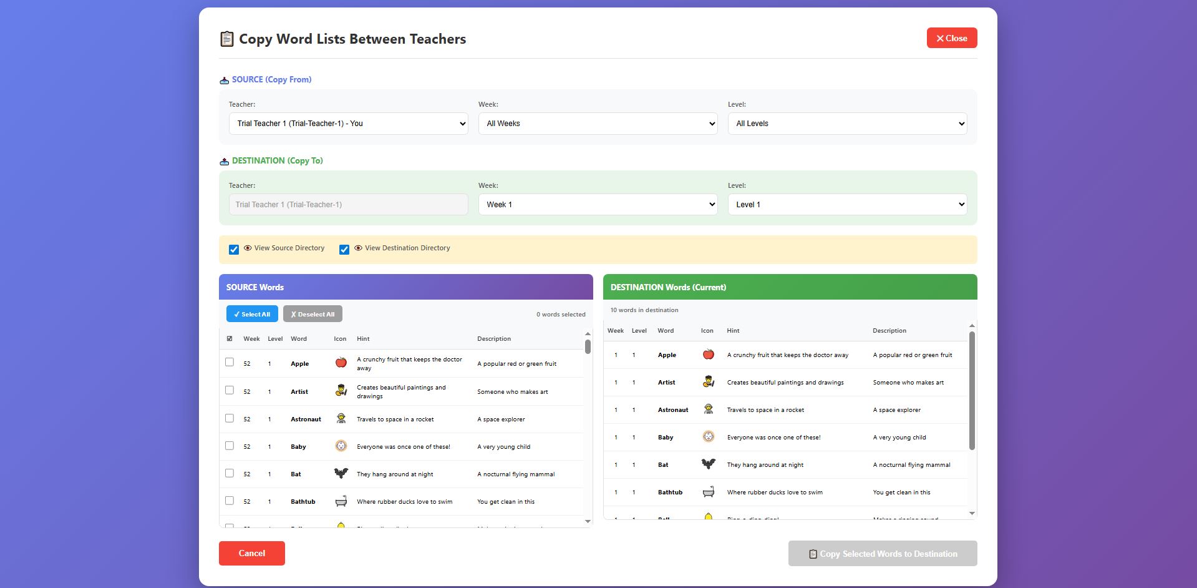Click the Deselect All button
The width and height of the screenshot is (1197, 588).
(313, 314)
